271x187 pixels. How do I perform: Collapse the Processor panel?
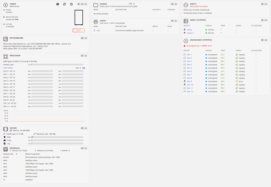[x=86, y=56]
